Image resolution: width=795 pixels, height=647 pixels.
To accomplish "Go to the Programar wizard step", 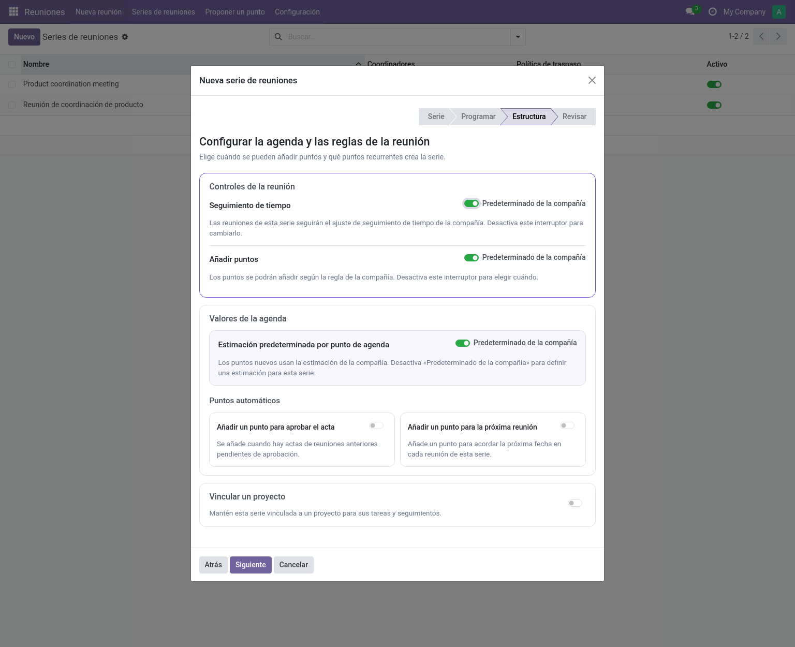I will pos(478,116).
